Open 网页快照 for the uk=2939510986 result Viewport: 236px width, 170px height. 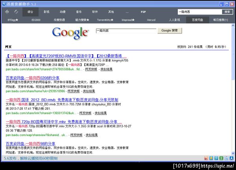pos(74,91)
